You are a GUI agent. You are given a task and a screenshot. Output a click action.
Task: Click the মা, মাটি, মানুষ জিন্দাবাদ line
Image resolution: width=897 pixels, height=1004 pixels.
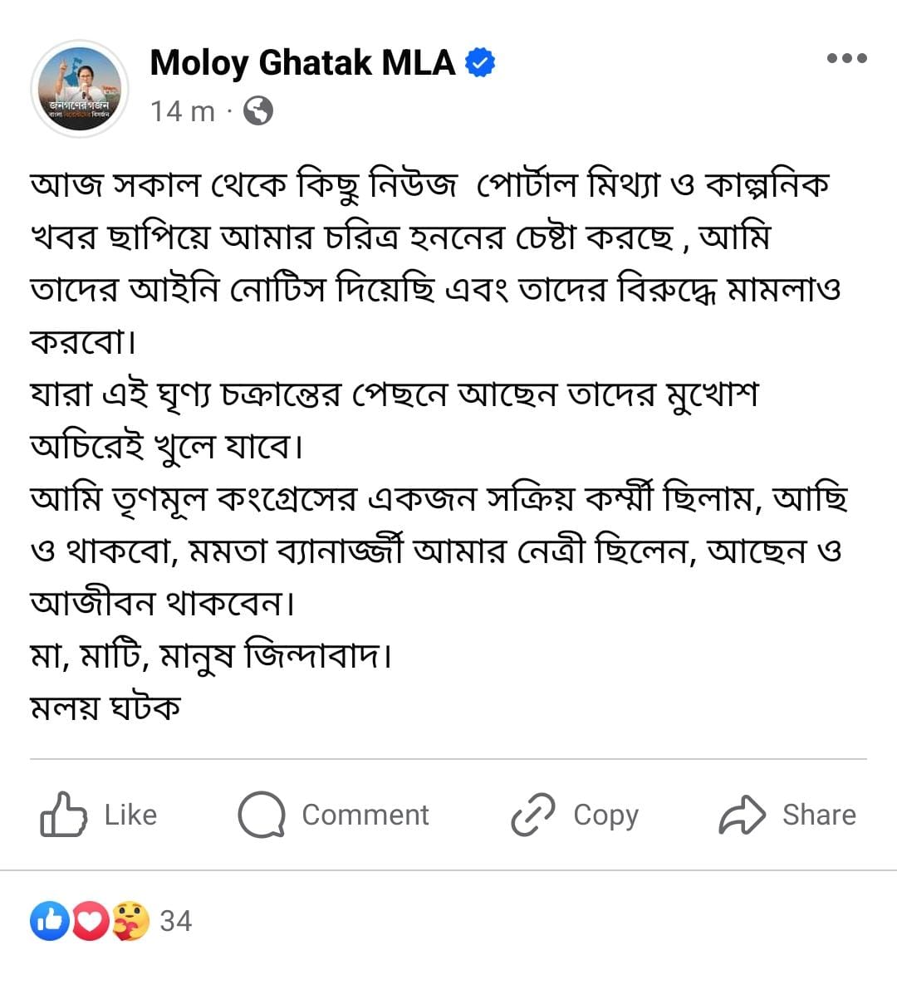(211, 656)
